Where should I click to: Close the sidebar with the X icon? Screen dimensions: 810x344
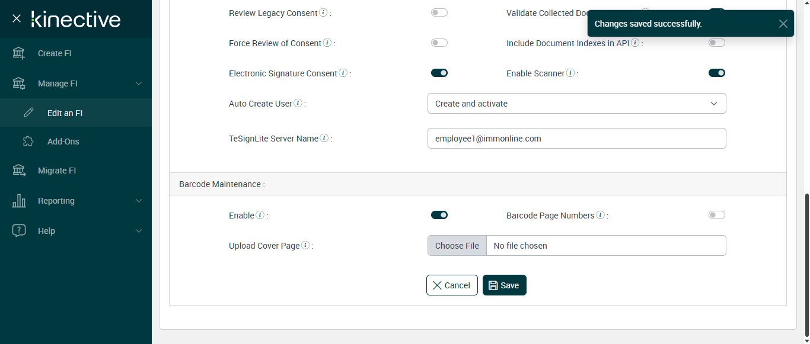(17, 18)
